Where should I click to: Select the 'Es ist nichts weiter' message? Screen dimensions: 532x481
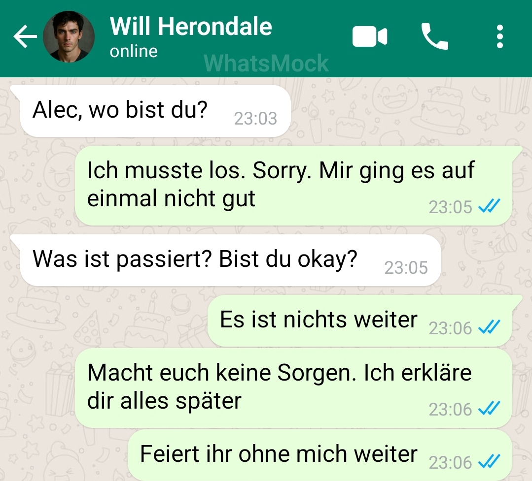click(359, 321)
